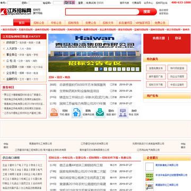Click 会员中心 in top bar
Image resolution: width=191 pixels, height=191 pixels.
point(149,3)
